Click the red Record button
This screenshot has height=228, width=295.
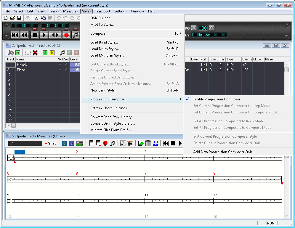[66, 35]
